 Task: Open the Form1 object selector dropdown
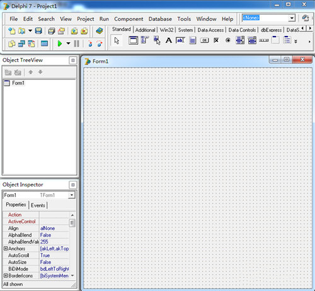pyautogui.click(x=72, y=195)
